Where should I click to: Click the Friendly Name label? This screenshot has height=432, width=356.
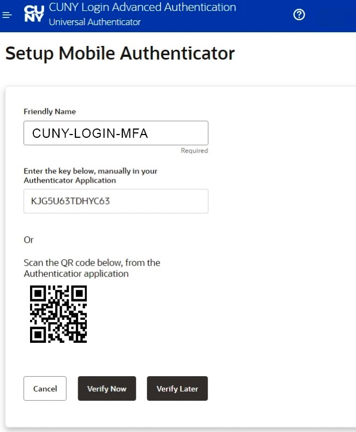pyautogui.click(x=50, y=112)
